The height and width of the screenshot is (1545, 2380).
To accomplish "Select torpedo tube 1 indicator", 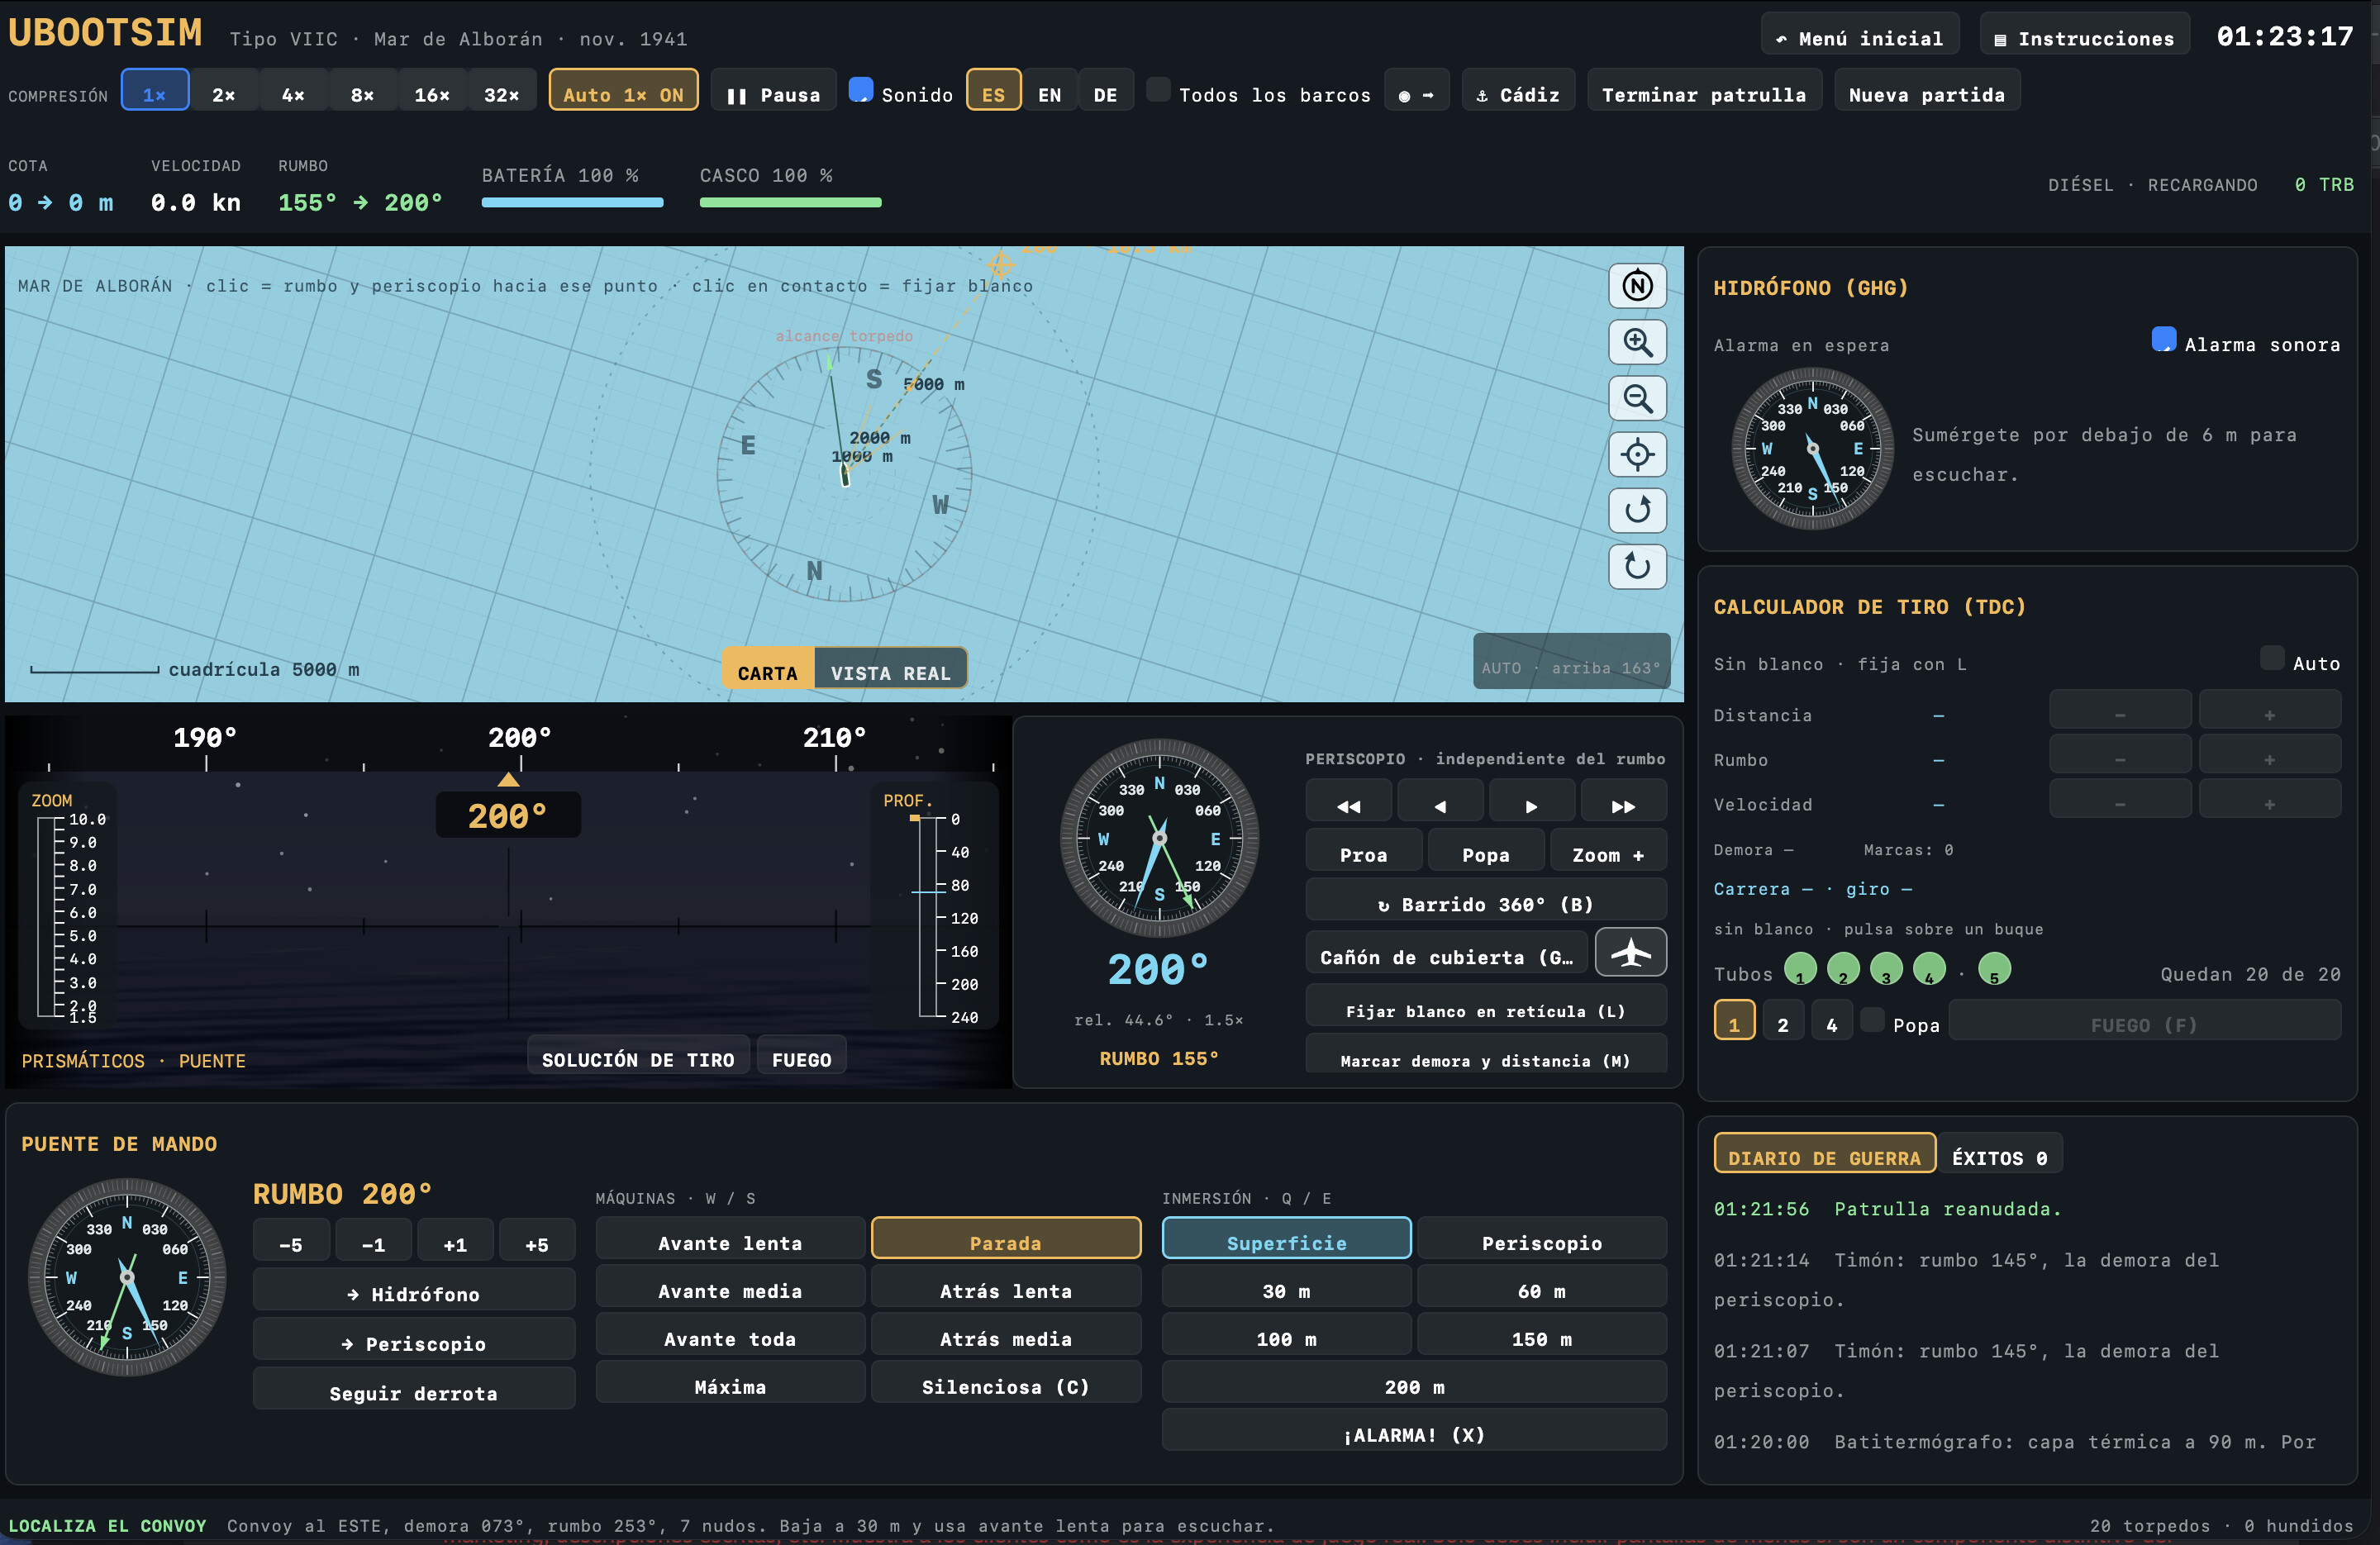I will point(1800,969).
